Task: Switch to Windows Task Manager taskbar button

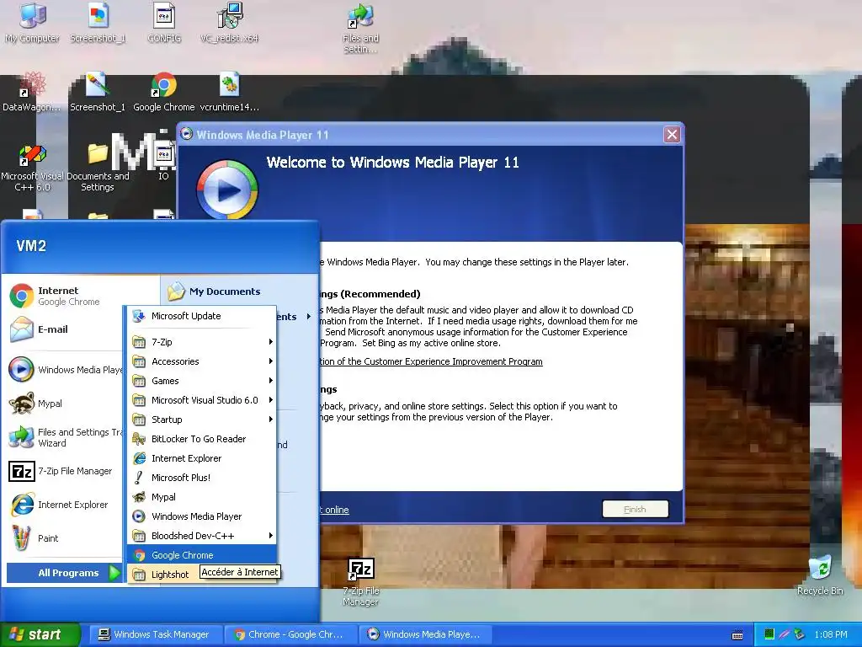Action: (155, 634)
